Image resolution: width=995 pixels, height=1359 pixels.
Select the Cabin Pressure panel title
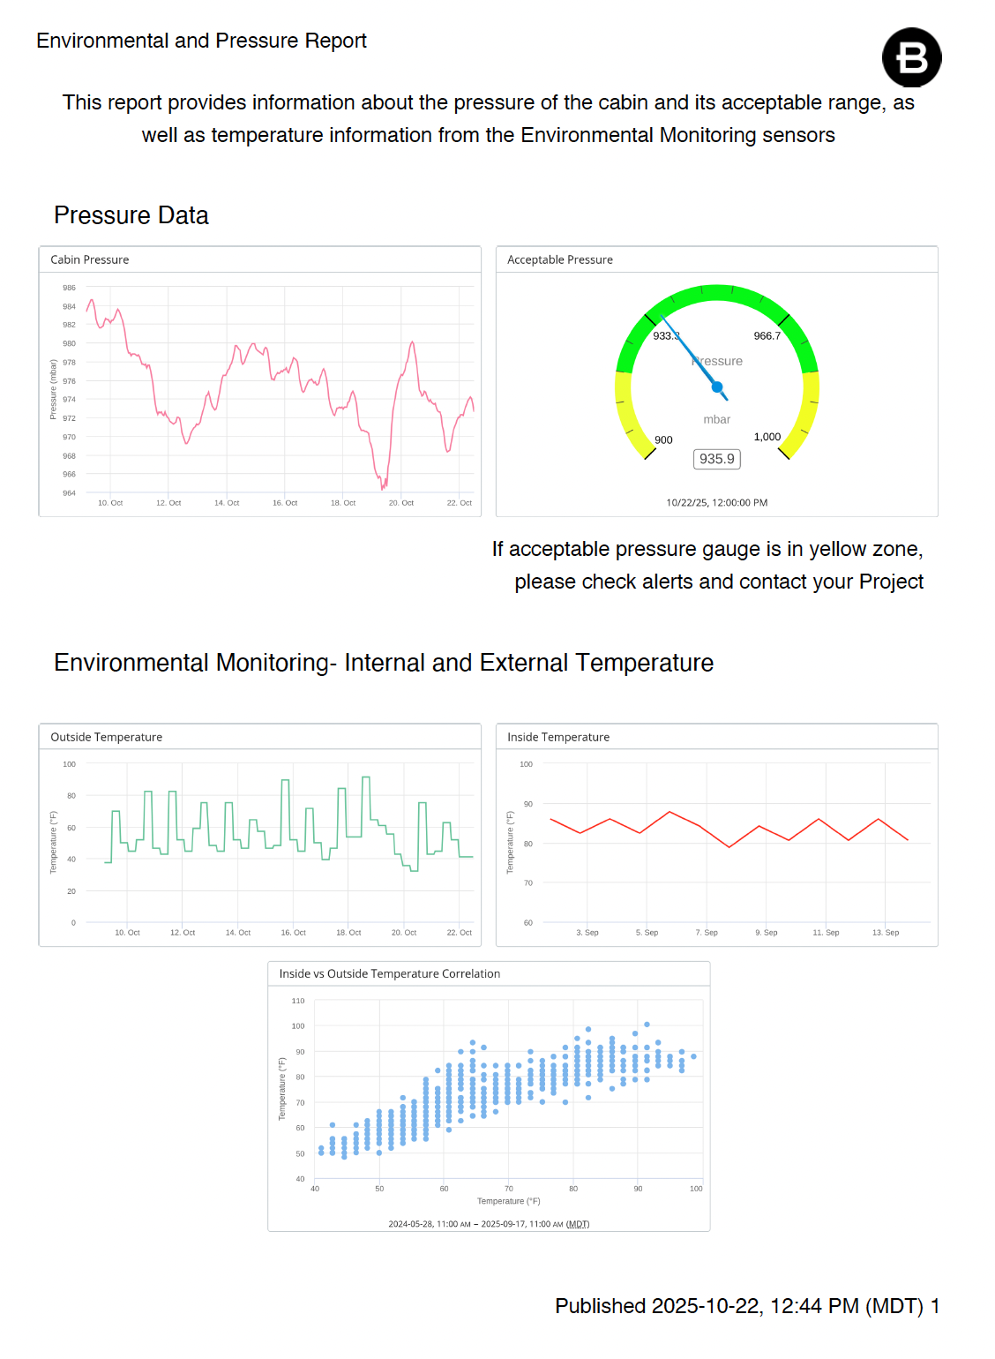(90, 259)
